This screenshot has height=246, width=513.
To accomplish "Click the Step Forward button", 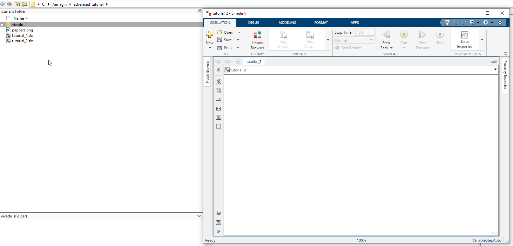I will coord(422,40).
